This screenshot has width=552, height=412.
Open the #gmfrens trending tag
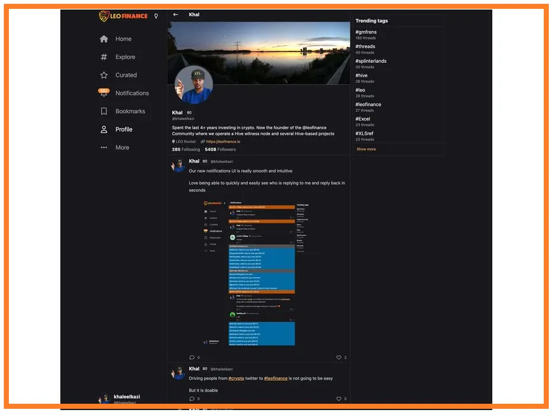click(366, 32)
